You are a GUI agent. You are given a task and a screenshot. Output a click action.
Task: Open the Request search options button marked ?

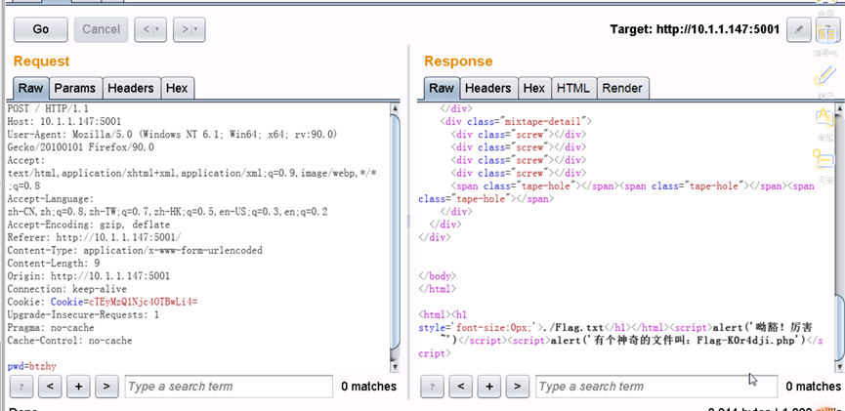(21, 387)
